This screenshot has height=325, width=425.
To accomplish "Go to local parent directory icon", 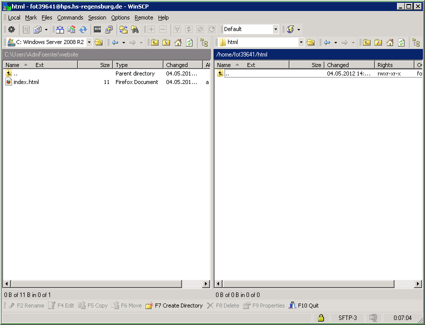I will pos(155,42).
